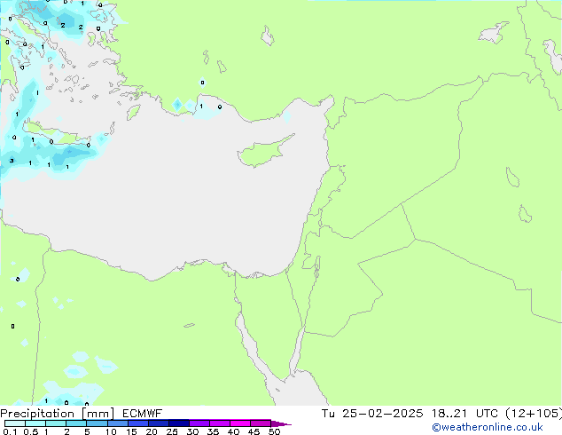Click the '18..21' time range text
Image resolution: width=562 pixels, height=435 pixels.
pyautogui.click(x=449, y=414)
